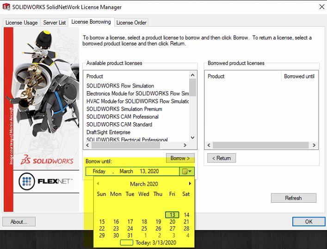327x249 pixels.
Task: Click the available licenses scroll up arrow
Action: (192, 75)
